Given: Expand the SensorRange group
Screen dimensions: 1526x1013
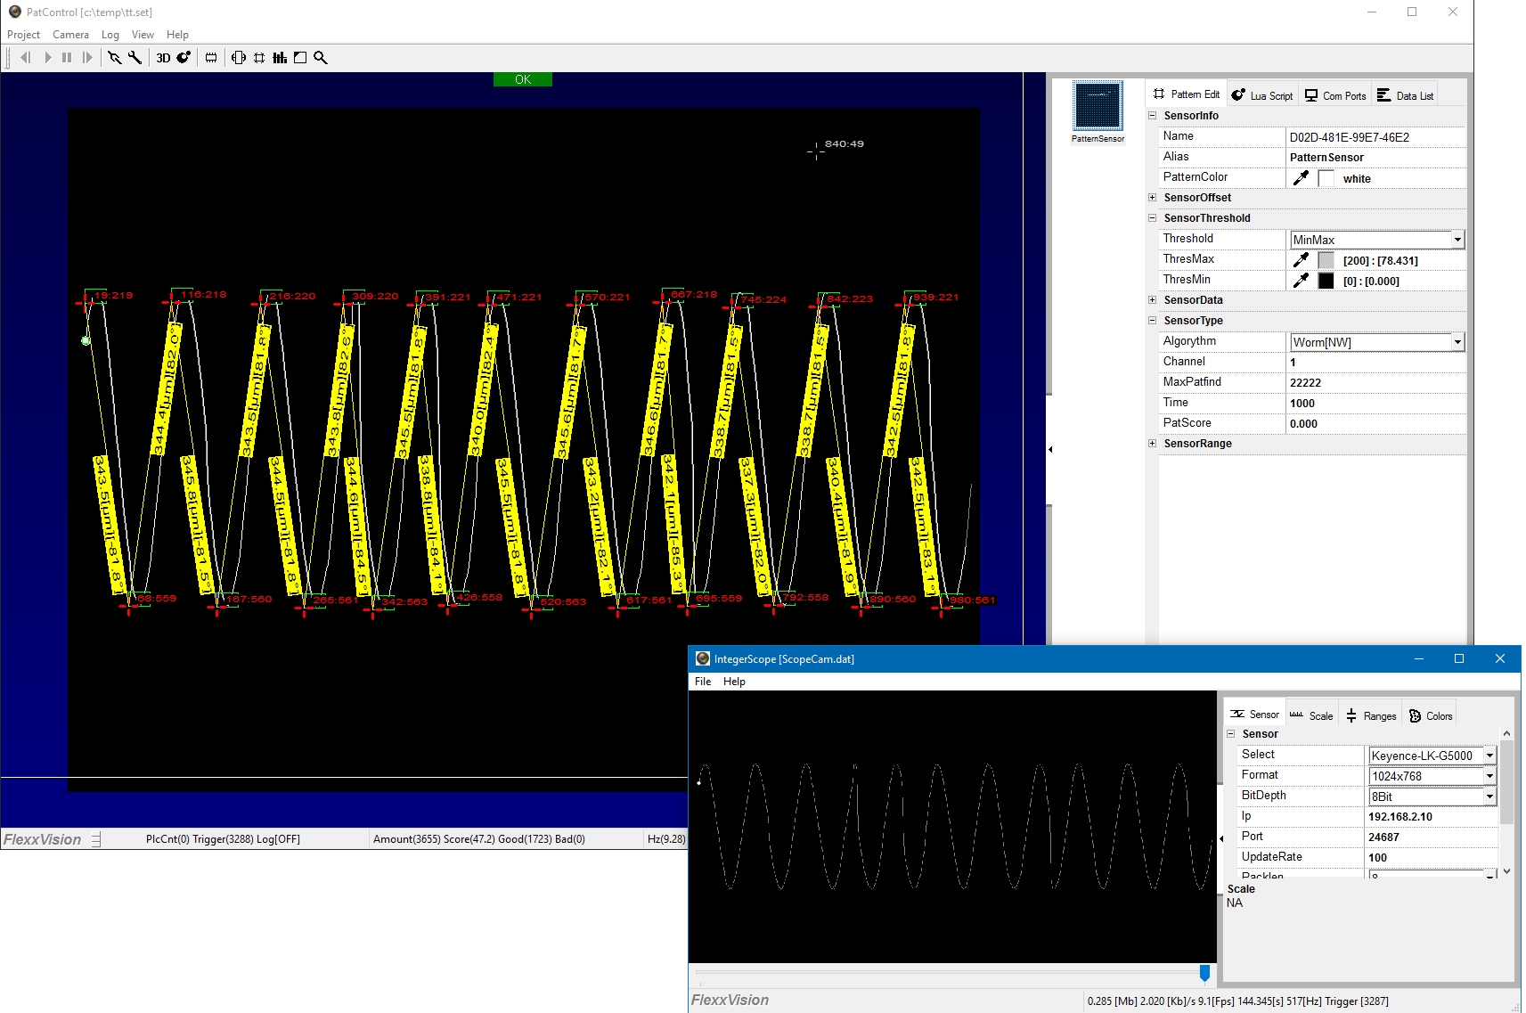Looking at the screenshot, I should click(1152, 444).
